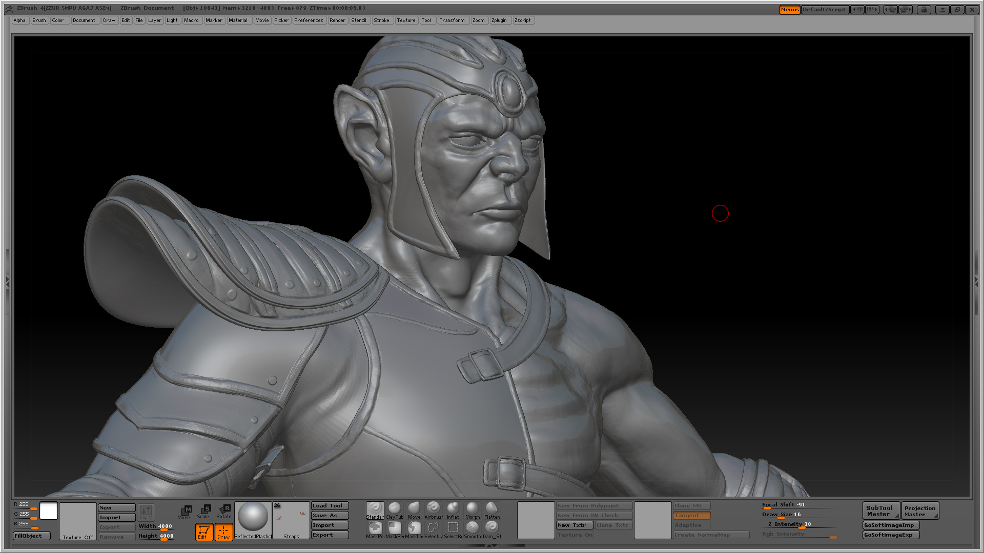Open the Straps alpha picker
The height and width of the screenshot is (553, 984).
click(291, 520)
